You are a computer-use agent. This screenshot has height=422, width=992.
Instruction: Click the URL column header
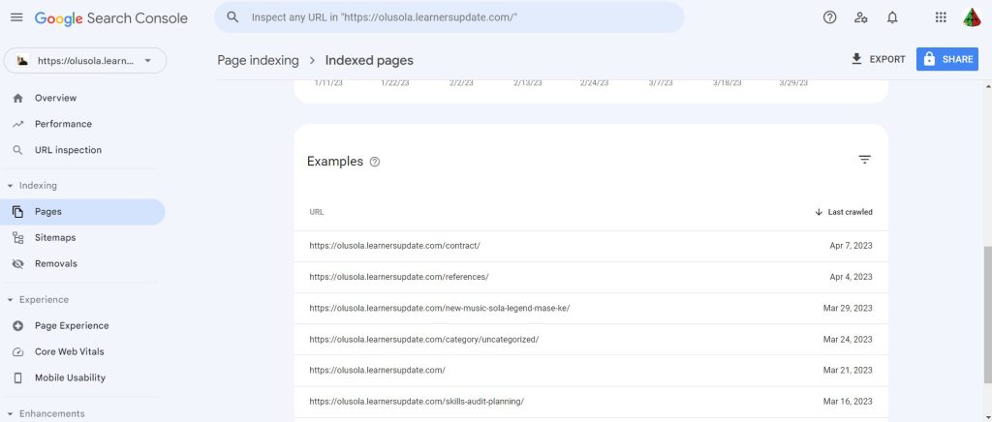[x=317, y=212]
